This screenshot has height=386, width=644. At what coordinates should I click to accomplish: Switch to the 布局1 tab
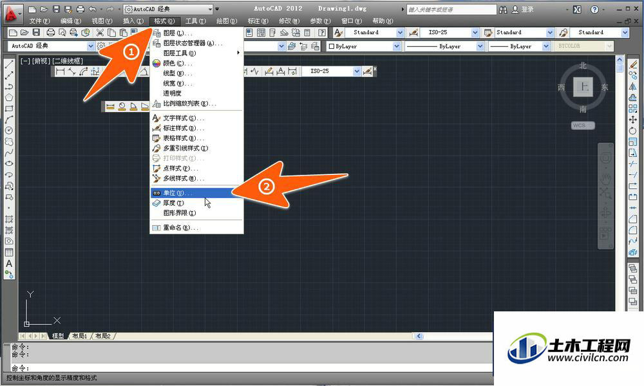[x=80, y=336]
